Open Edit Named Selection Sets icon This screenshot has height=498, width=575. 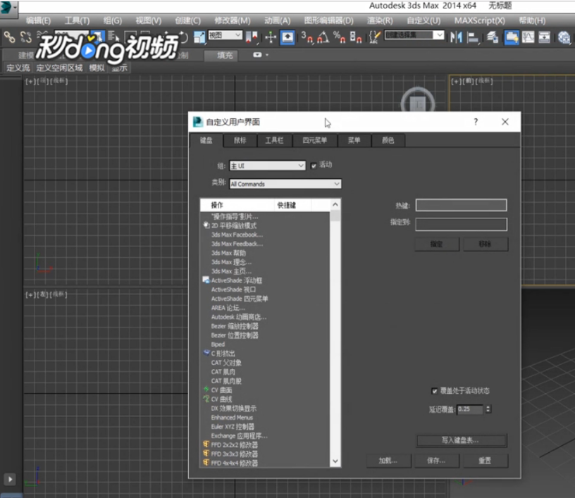click(x=374, y=37)
